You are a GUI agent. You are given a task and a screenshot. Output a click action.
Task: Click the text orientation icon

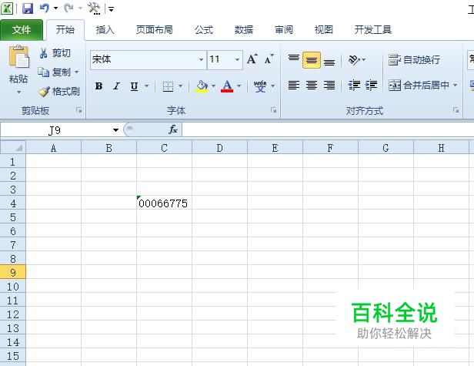click(x=354, y=59)
